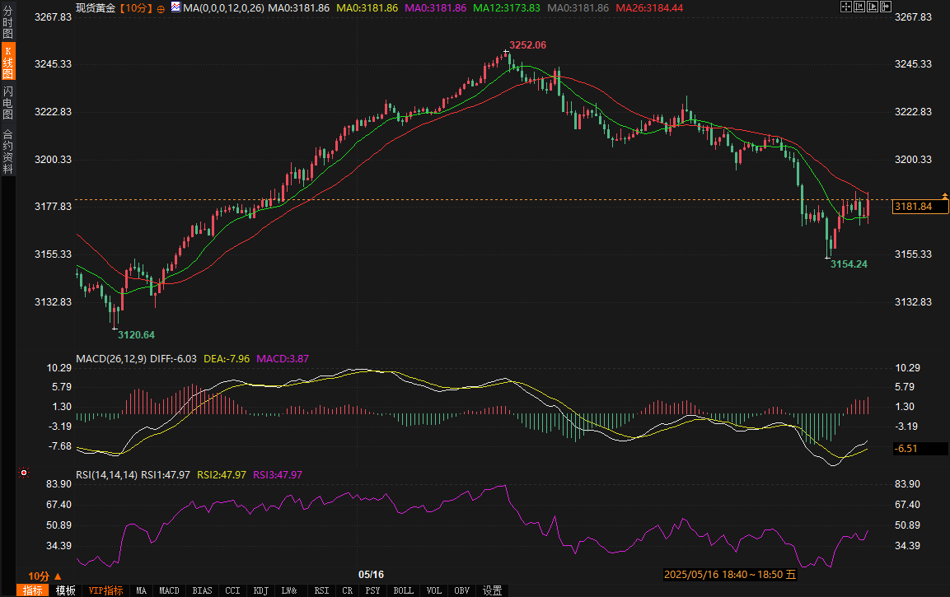The width and height of the screenshot is (950, 597).
Task: Click the current price tag 3181.84
Action: pos(920,207)
